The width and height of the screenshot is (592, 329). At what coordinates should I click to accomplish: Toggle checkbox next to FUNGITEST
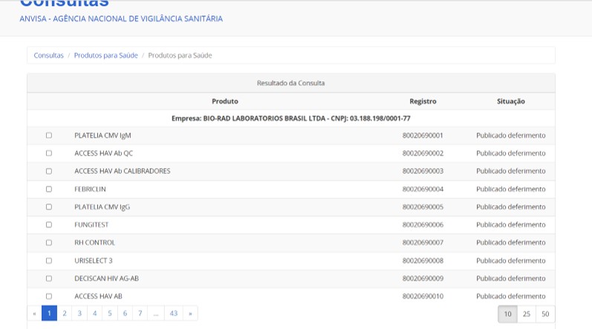(49, 225)
